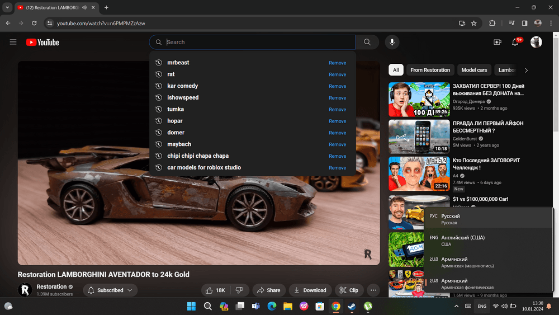Open the browser tab list dropdown
Image resolution: width=559 pixels, height=315 pixels.
(x=8, y=7)
